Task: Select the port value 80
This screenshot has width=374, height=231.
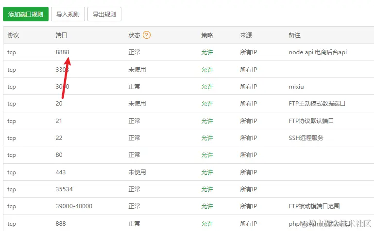Action: (59, 155)
